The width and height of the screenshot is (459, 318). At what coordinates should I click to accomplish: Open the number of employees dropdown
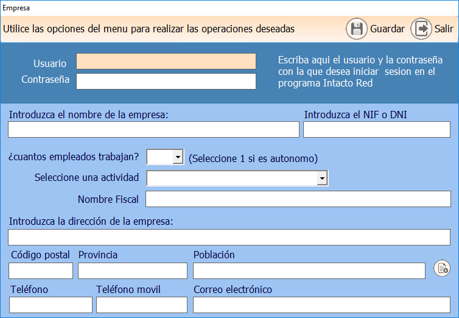(178, 157)
